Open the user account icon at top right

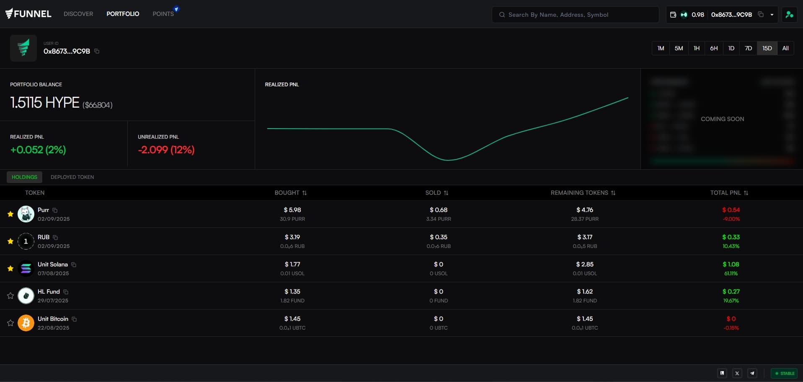789,15
